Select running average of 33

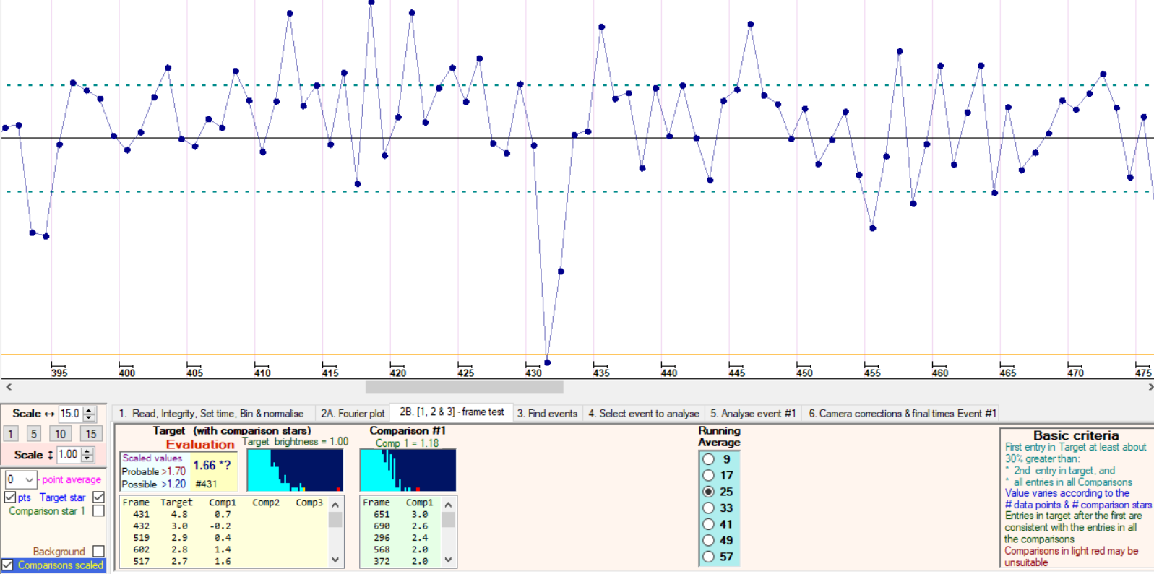tap(709, 508)
